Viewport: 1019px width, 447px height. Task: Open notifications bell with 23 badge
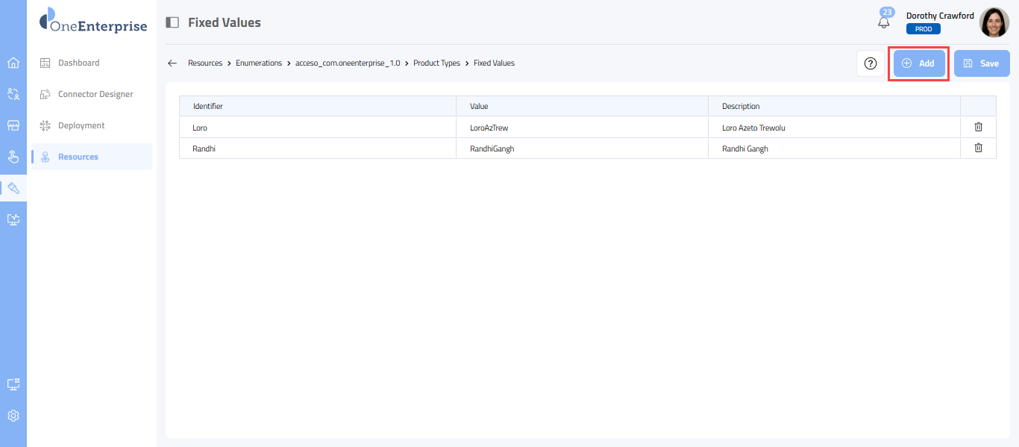tap(884, 22)
